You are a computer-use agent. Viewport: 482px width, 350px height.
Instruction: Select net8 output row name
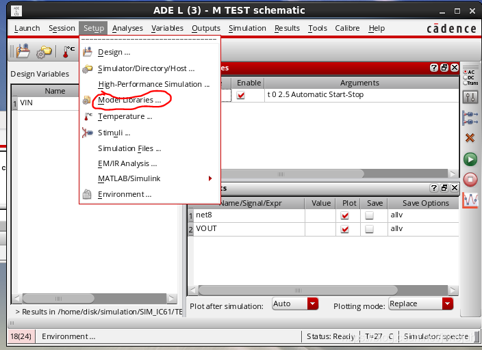[204, 215]
